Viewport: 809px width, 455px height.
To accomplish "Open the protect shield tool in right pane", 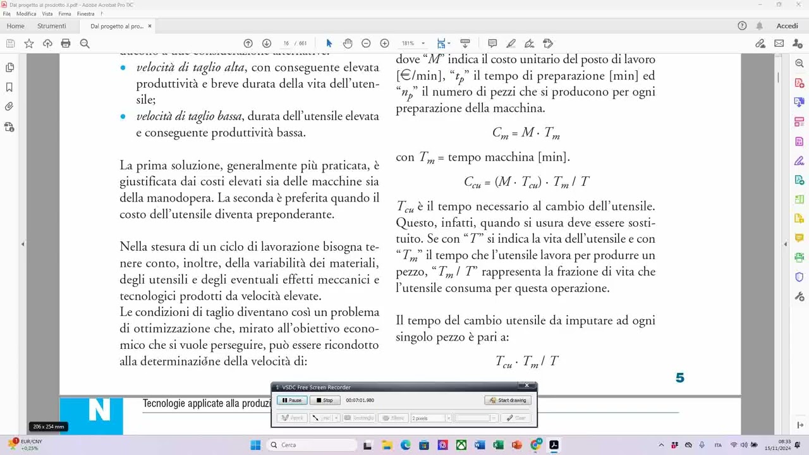I will (x=800, y=277).
